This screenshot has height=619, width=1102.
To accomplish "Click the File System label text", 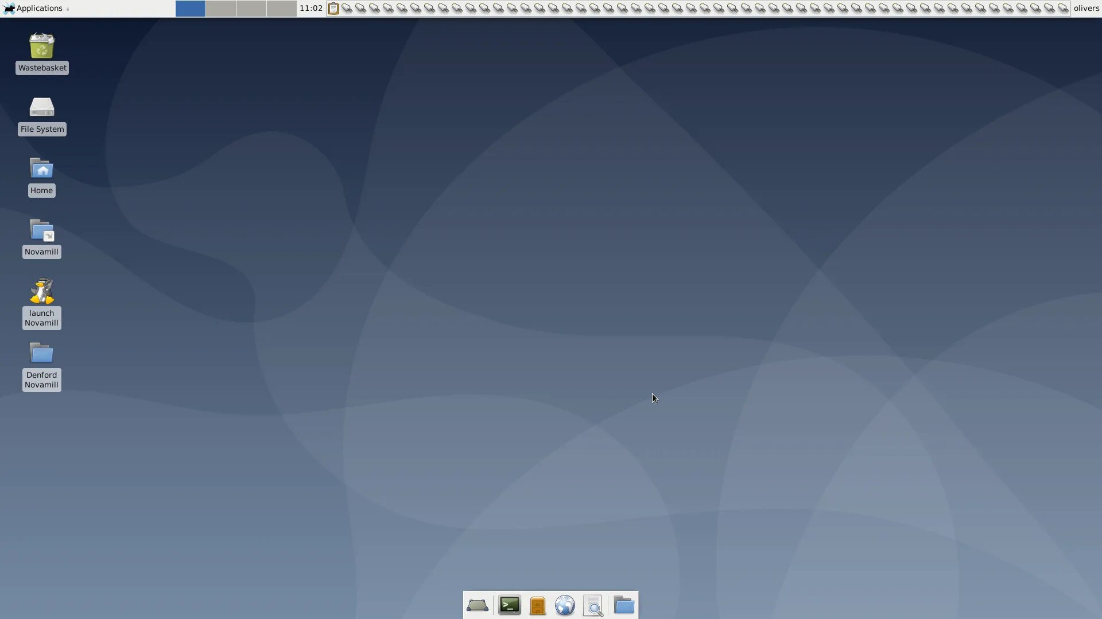I will click(42, 129).
